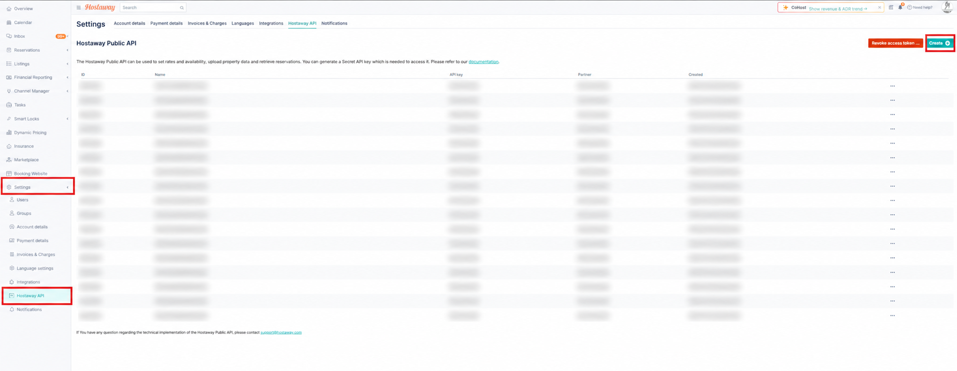Open Dynamic Pricing via its chart icon

tap(9, 133)
